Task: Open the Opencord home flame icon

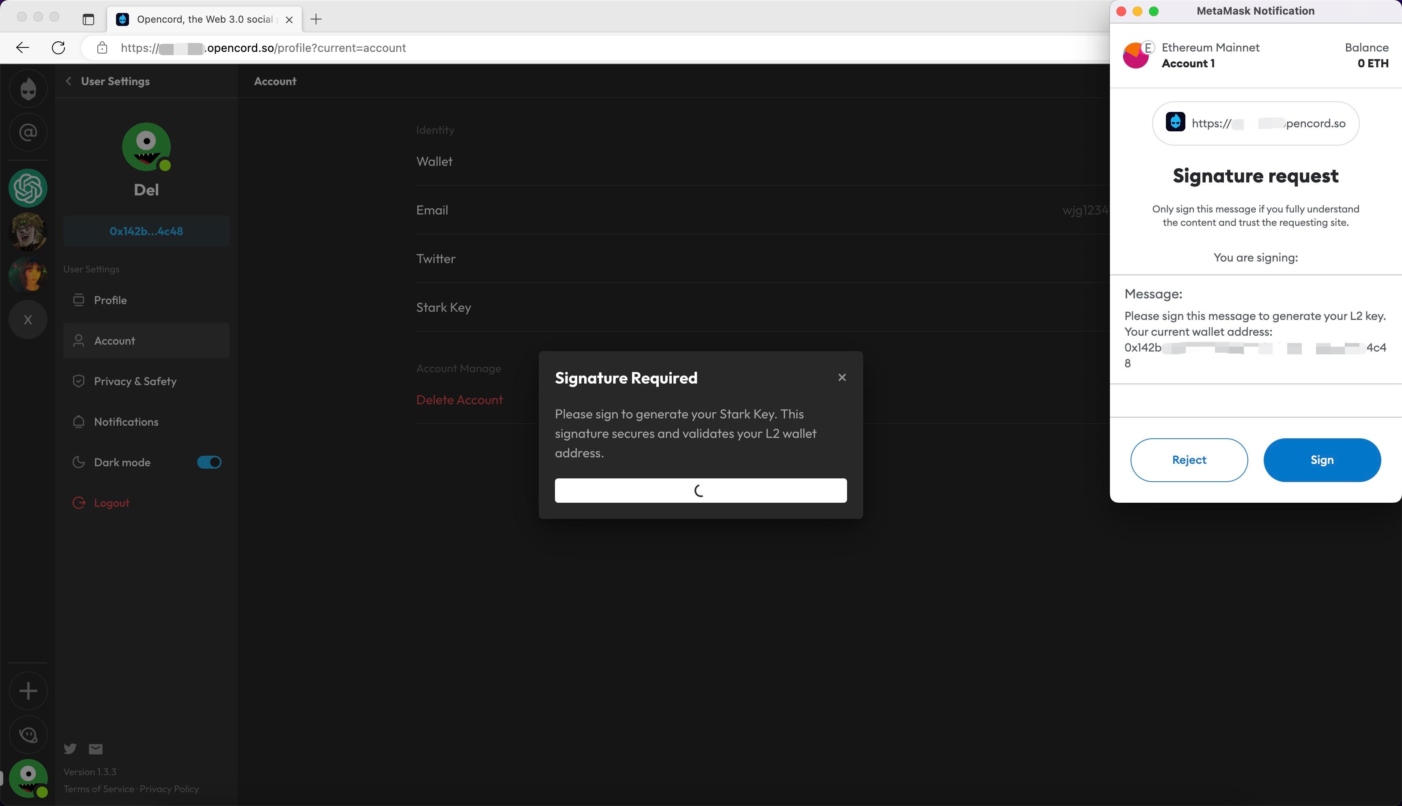Action: [x=28, y=88]
